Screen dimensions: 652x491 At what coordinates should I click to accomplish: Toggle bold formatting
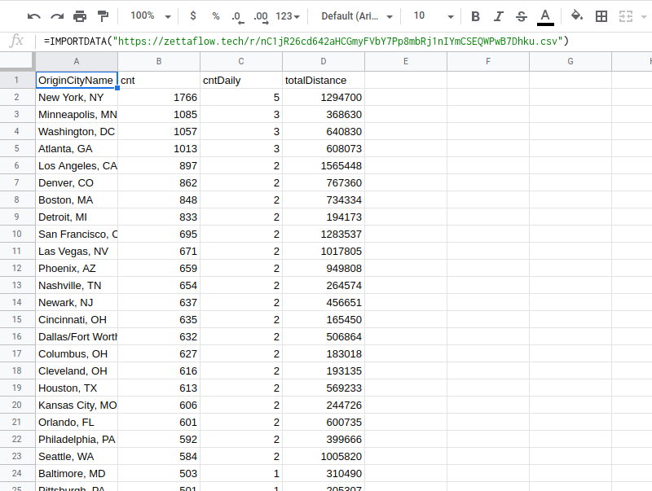click(x=475, y=15)
